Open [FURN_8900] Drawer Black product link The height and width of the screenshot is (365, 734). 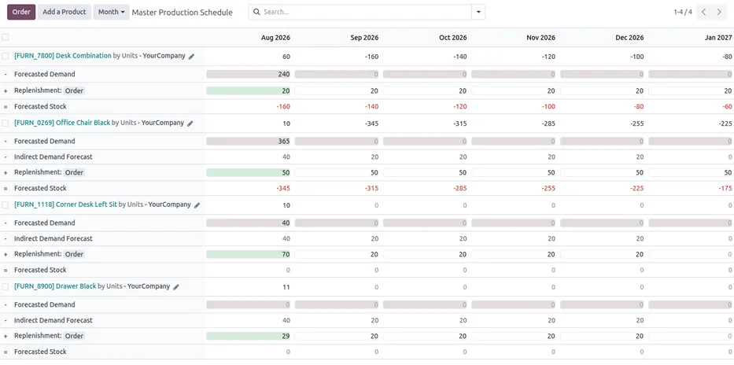coord(55,286)
